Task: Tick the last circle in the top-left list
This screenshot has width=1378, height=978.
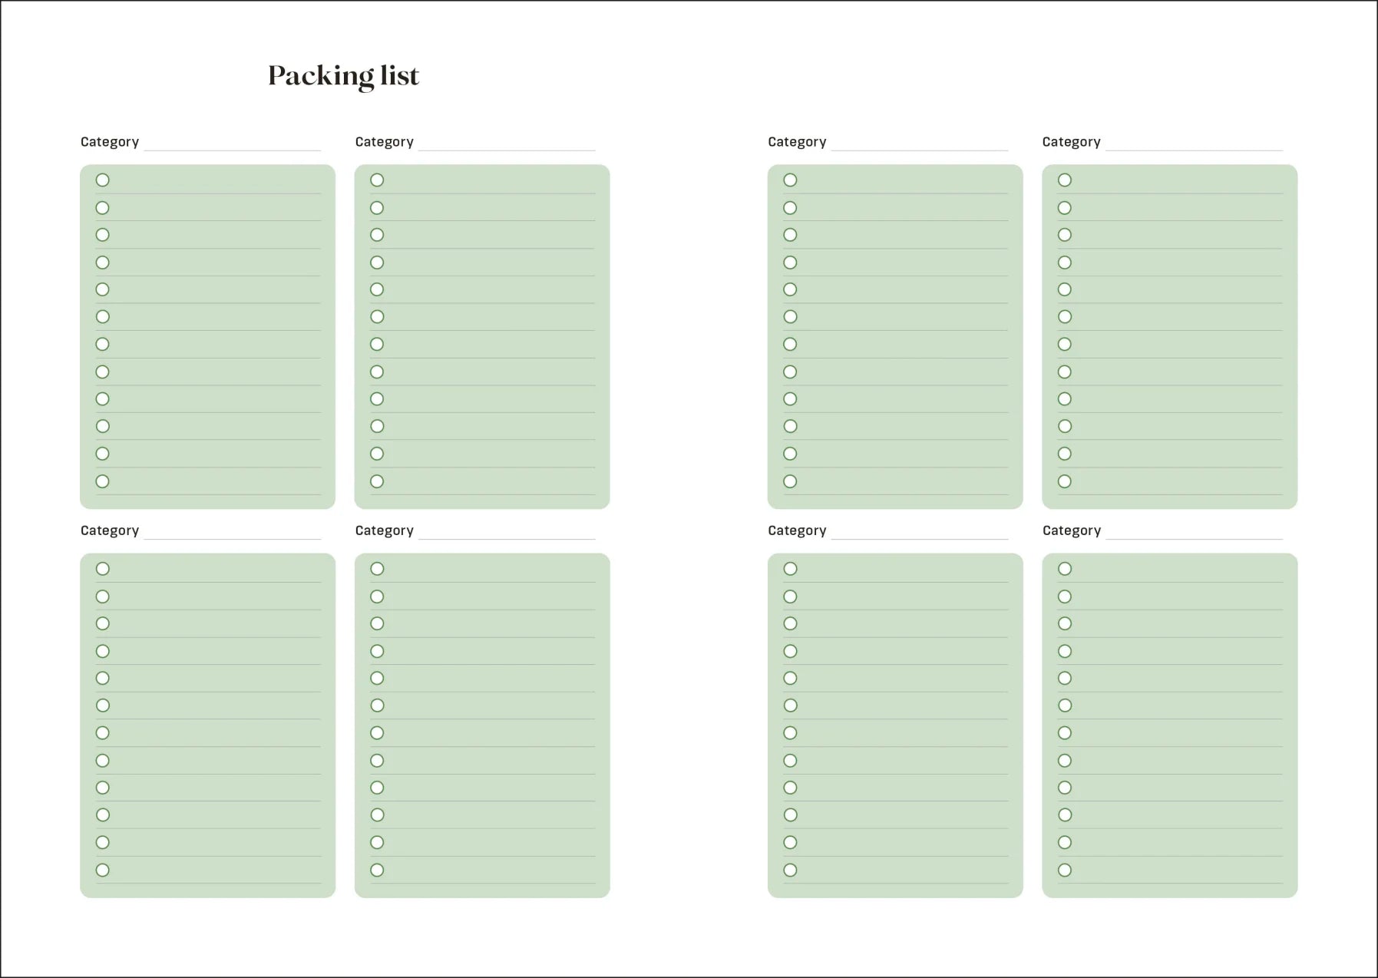Action: pyautogui.click(x=103, y=481)
